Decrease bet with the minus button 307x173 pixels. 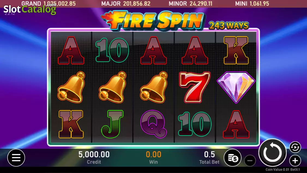(x=250, y=161)
